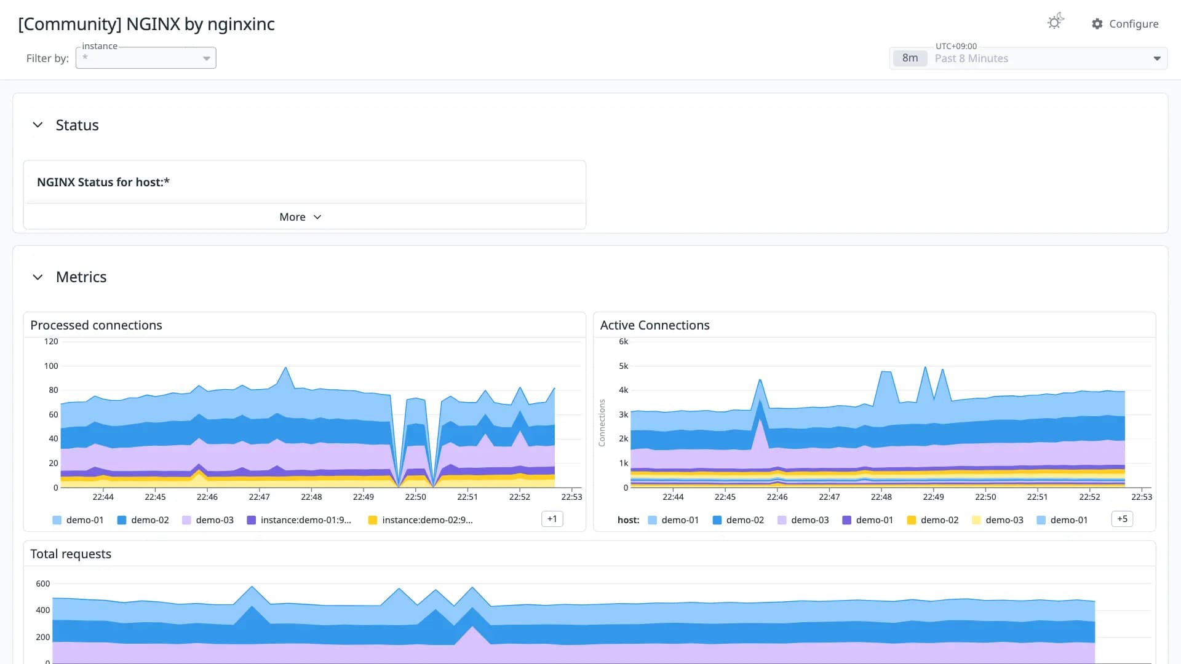Click the 22:50 tick on Processed connections chart
The image size is (1181, 664).
415,497
